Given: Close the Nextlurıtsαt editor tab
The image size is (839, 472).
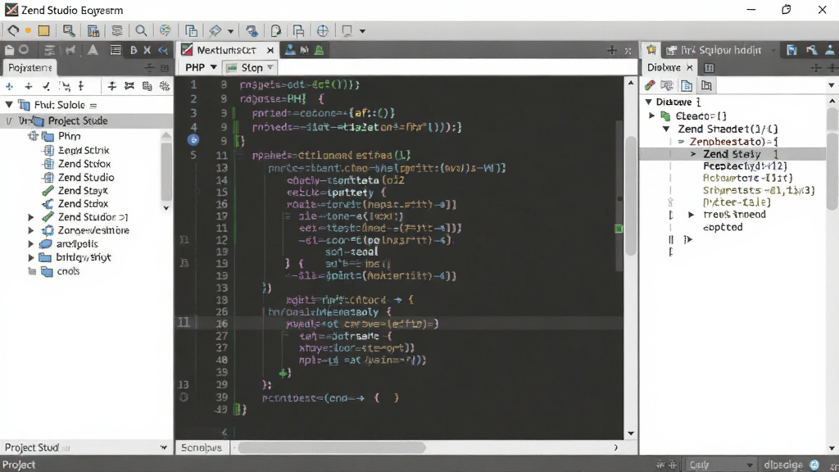Looking at the screenshot, I should [270, 50].
